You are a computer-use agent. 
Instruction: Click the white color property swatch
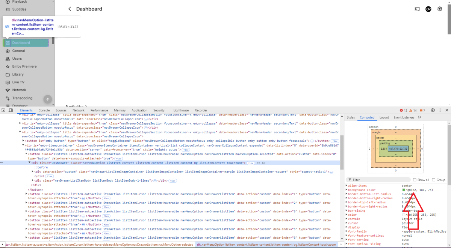[404, 215]
